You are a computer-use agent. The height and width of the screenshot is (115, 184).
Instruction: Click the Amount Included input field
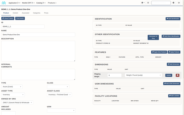(x=9, y=113)
